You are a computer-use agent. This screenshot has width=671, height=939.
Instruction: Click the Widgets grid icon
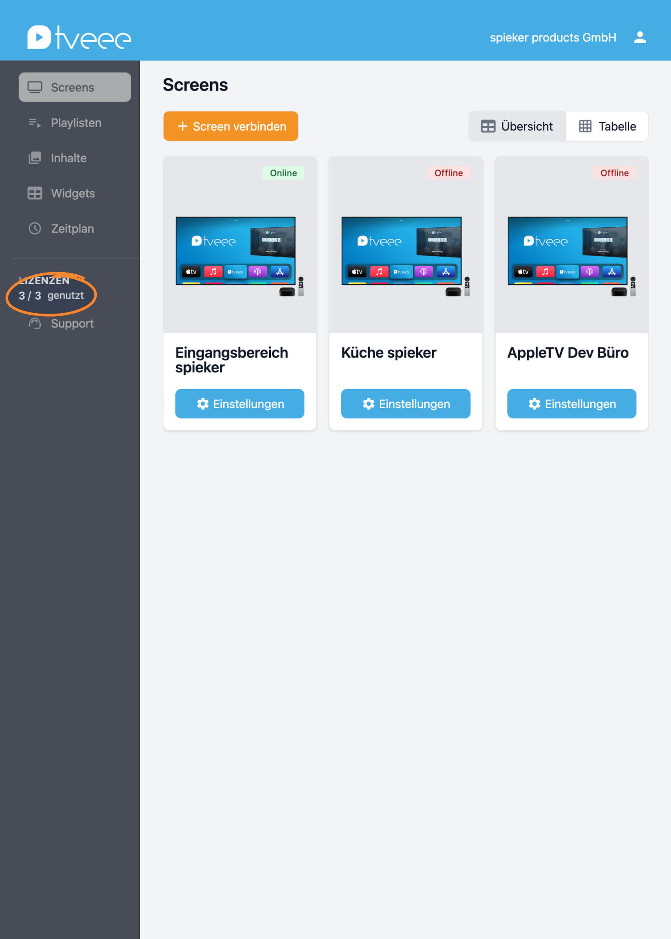[x=35, y=193]
